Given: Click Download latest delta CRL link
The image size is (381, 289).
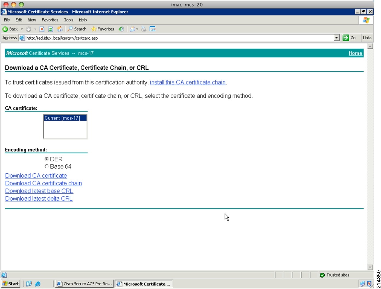Looking at the screenshot, I should (39, 198).
